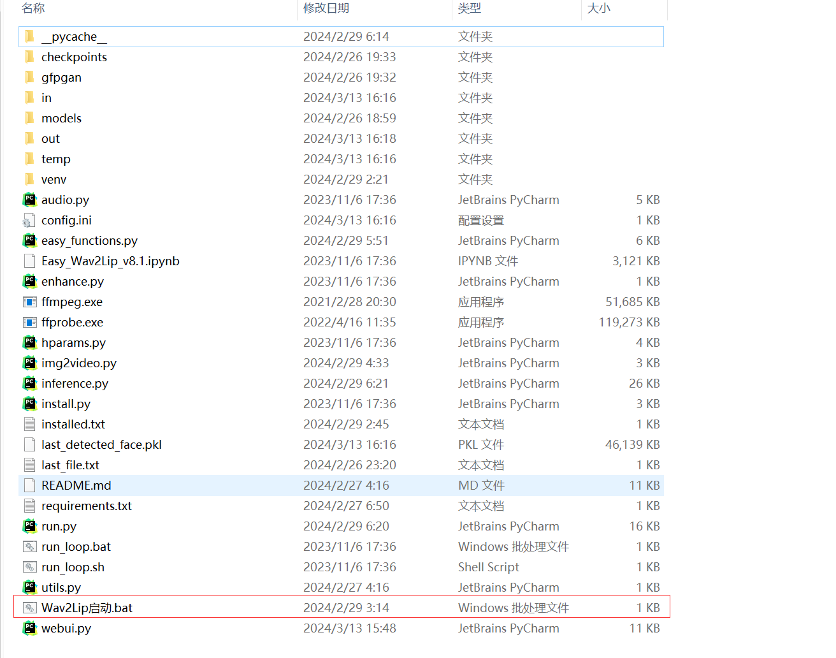The image size is (836, 658).
Task: Sort by the 类型 column header
Action: (470, 8)
